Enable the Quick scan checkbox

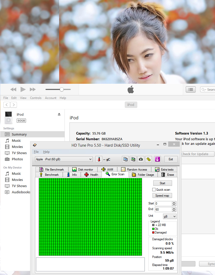(x=154, y=190)
